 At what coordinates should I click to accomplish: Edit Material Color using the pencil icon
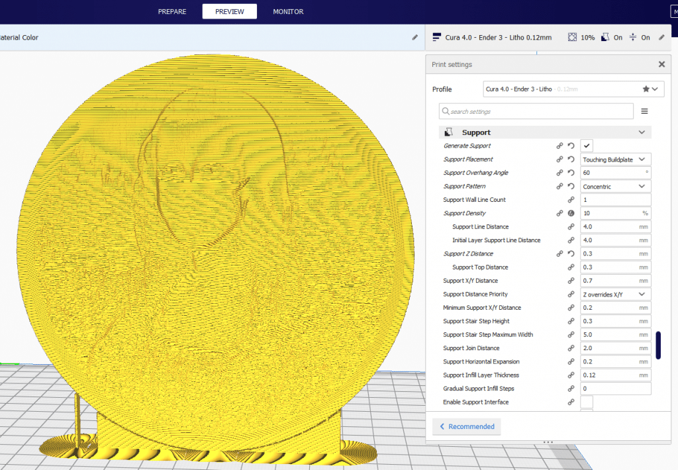click(x=415, y=37)
